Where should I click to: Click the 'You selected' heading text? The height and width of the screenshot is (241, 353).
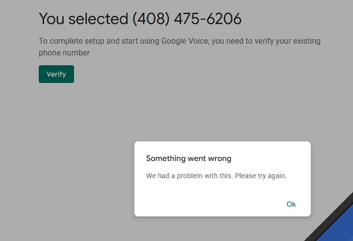83,19
